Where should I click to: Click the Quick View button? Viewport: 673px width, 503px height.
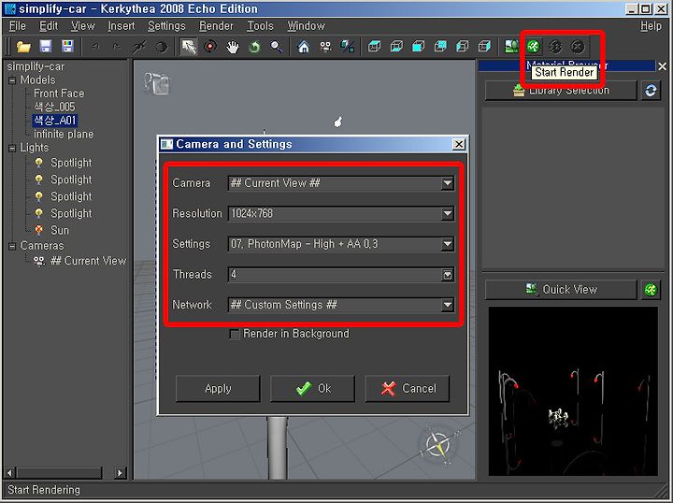pos(561,290)
